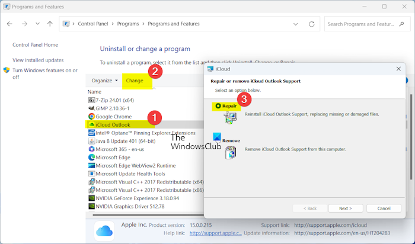
Task: Click Cancel in the iCloud dialog
Action: (x=384, y=208)
